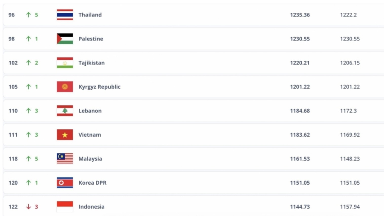Open the Thailand team link
The width and height of the screenshot is (384, 216).
click(90, 15)
